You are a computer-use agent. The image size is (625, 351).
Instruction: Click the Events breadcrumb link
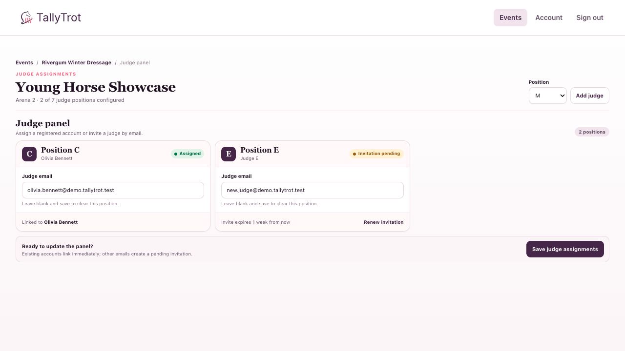24,62
